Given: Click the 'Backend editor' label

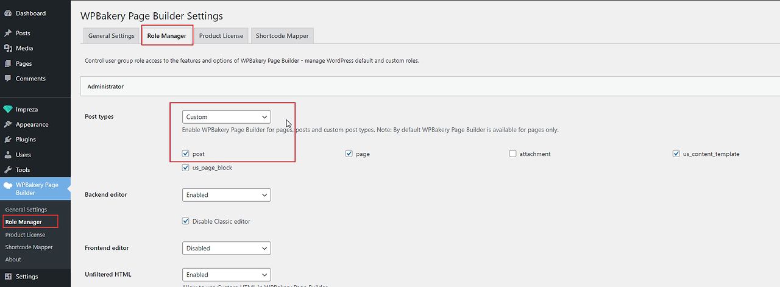Looking at the screenshot, I should click(106, 194).
